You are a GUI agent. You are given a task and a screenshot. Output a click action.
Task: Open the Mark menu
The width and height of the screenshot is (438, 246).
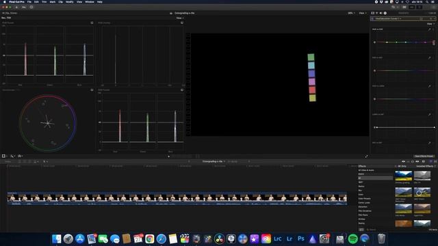tap(53, 1)
